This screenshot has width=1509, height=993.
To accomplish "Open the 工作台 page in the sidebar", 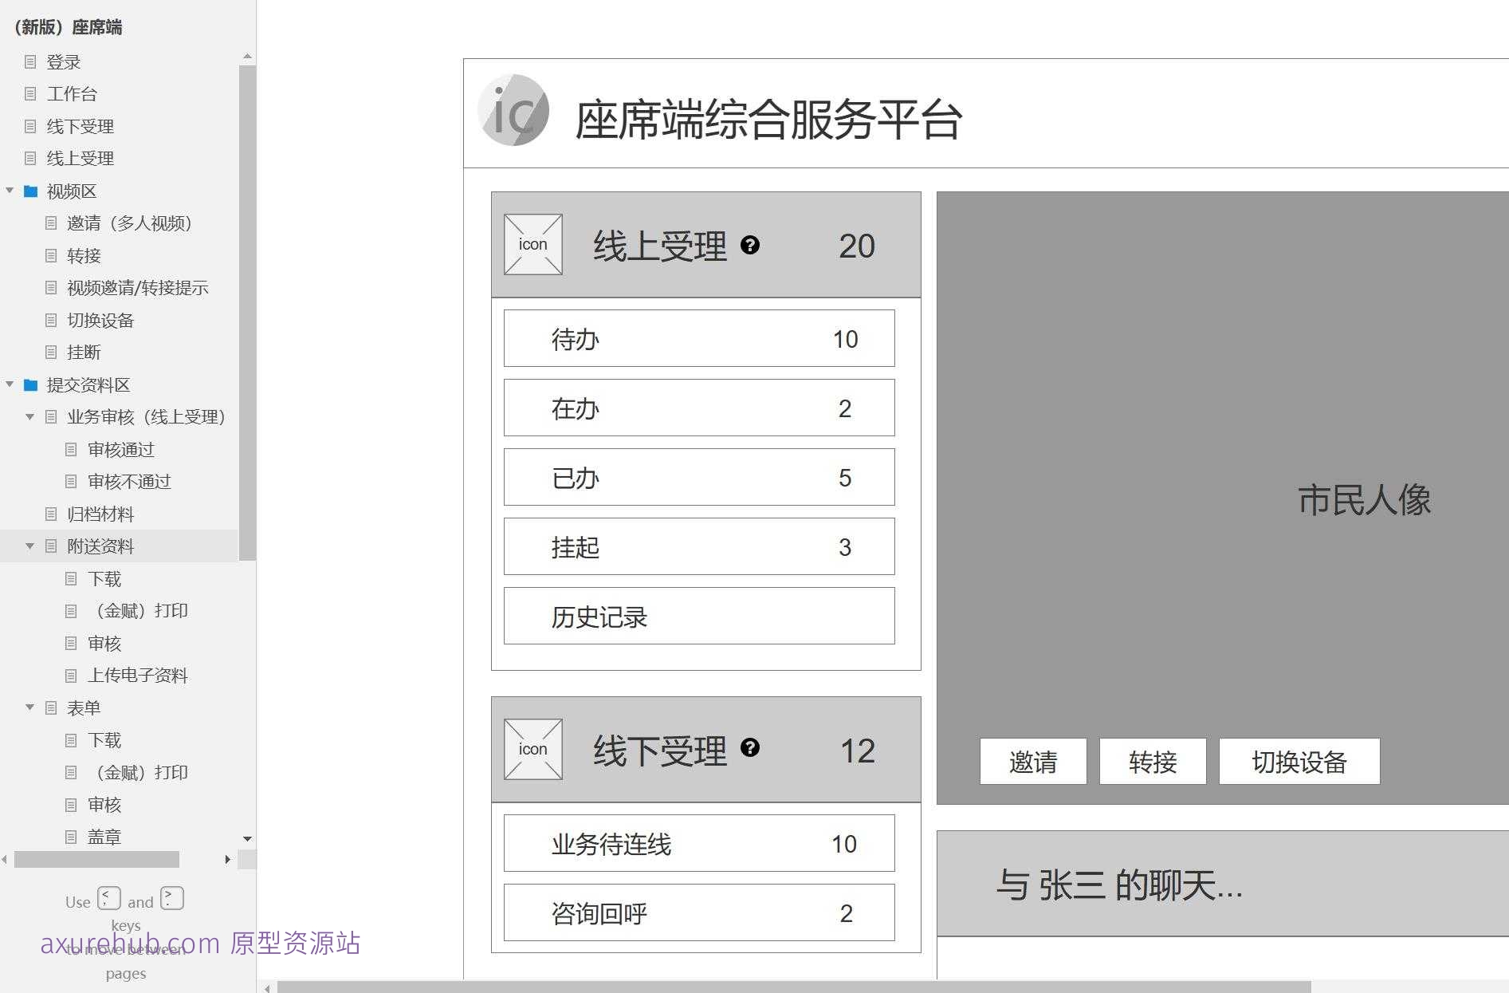I will (73, 93).
